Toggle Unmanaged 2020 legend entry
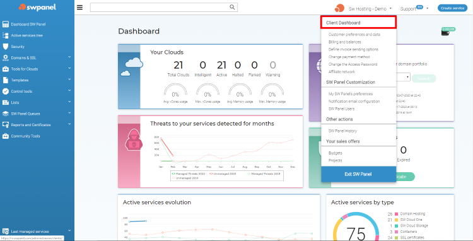 223,173
